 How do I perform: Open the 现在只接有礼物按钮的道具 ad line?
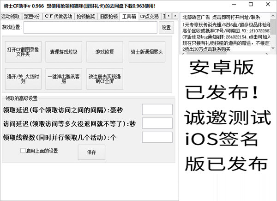click(226, 43)
